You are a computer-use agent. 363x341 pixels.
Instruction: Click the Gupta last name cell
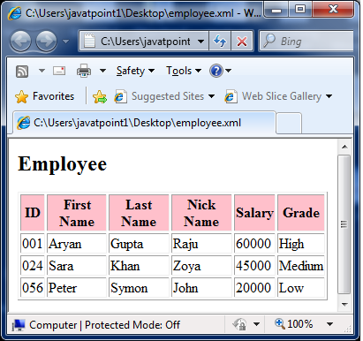click(x=139, y=244)
